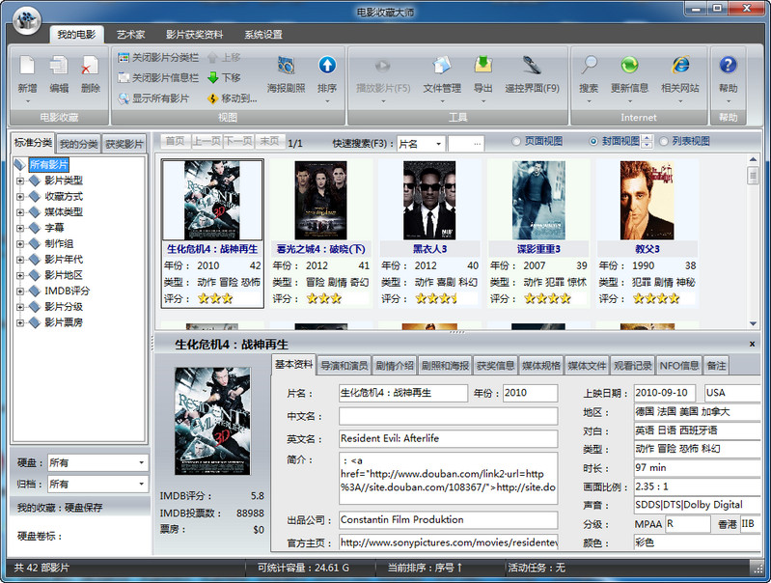771x583 pixels.
Task: Click the 删除 delete movie icon
Action: (x=90, y=66)
